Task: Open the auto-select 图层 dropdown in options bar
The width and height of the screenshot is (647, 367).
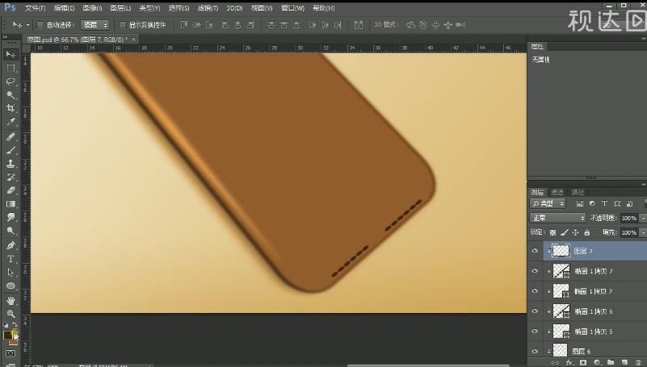Action: point(96,25)
